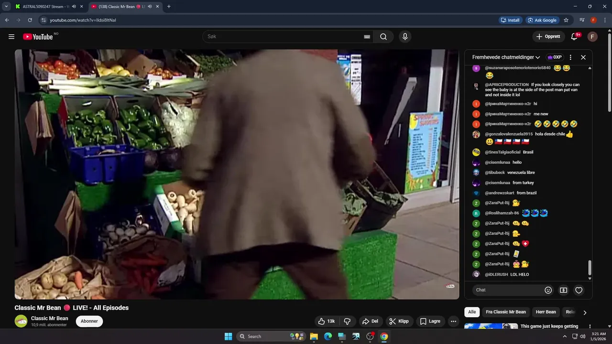Open YouTube account avatar menu
The width and height of the screenshot is (612, 344).
(592, 37)
